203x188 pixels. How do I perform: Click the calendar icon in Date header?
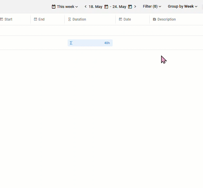click(x=120, y=19)
